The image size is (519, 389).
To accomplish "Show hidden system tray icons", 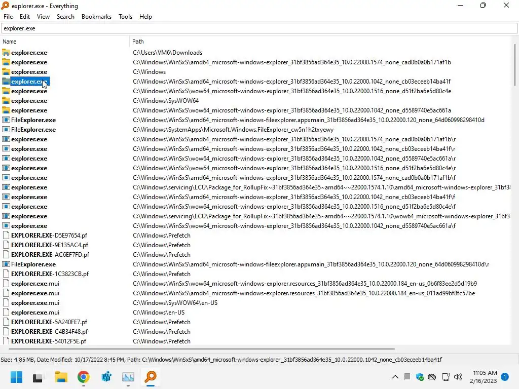I will [x=395, y=377].
